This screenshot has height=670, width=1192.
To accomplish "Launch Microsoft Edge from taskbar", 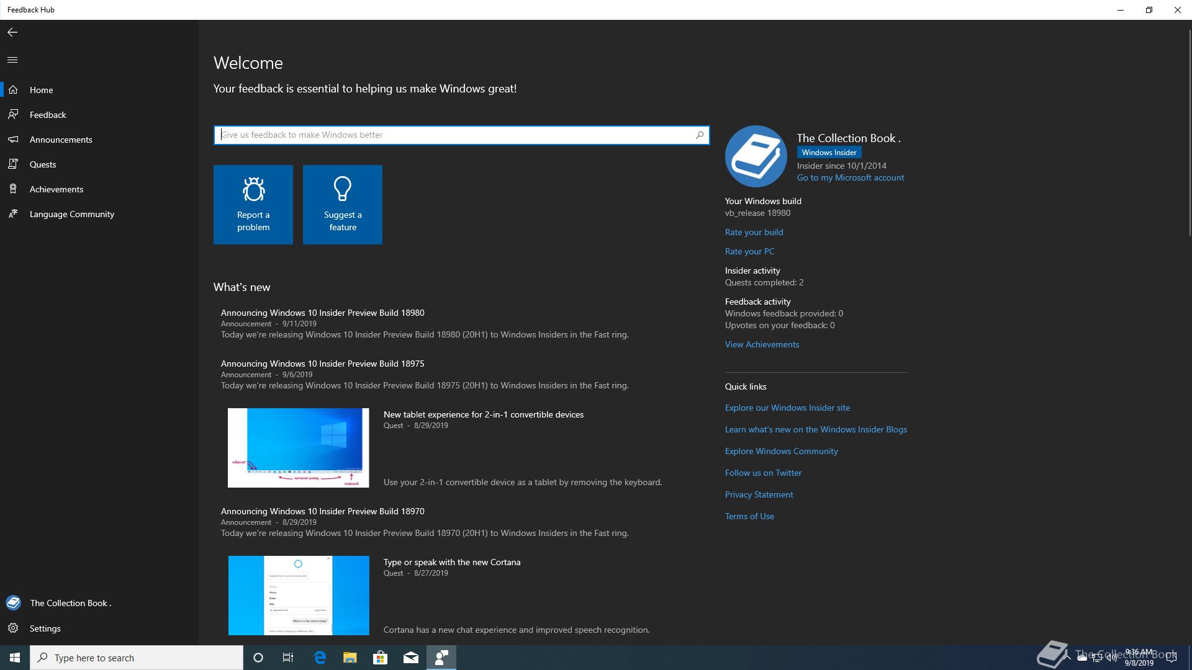I will [x=320, y=658].
